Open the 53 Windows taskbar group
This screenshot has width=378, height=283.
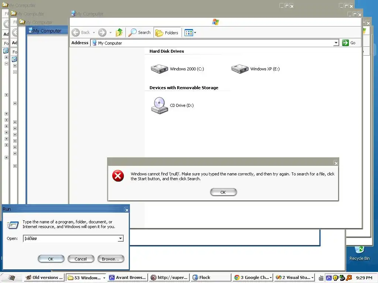click(85, 278)
